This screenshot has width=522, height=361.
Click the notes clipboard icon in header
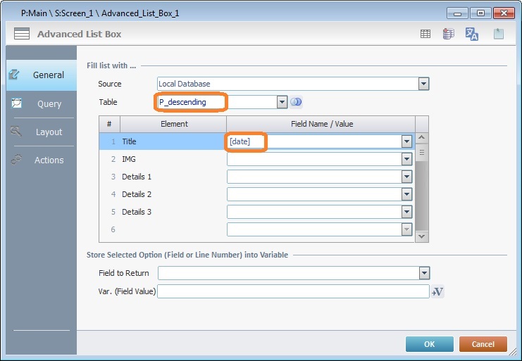coord(498,34)
